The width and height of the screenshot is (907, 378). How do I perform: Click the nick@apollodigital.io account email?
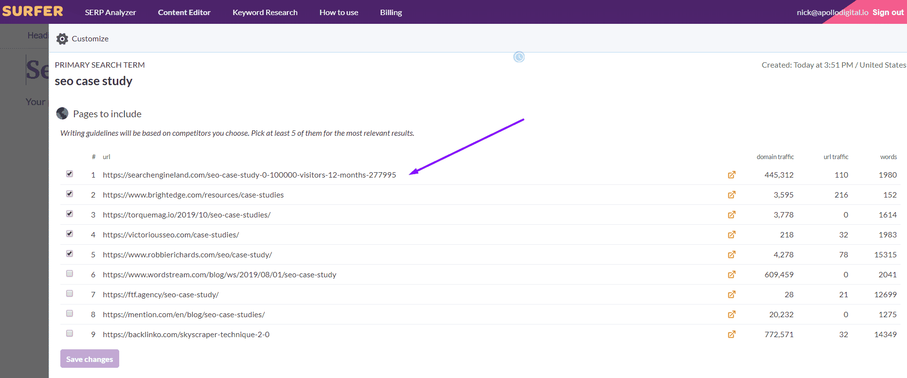(833, 13)
